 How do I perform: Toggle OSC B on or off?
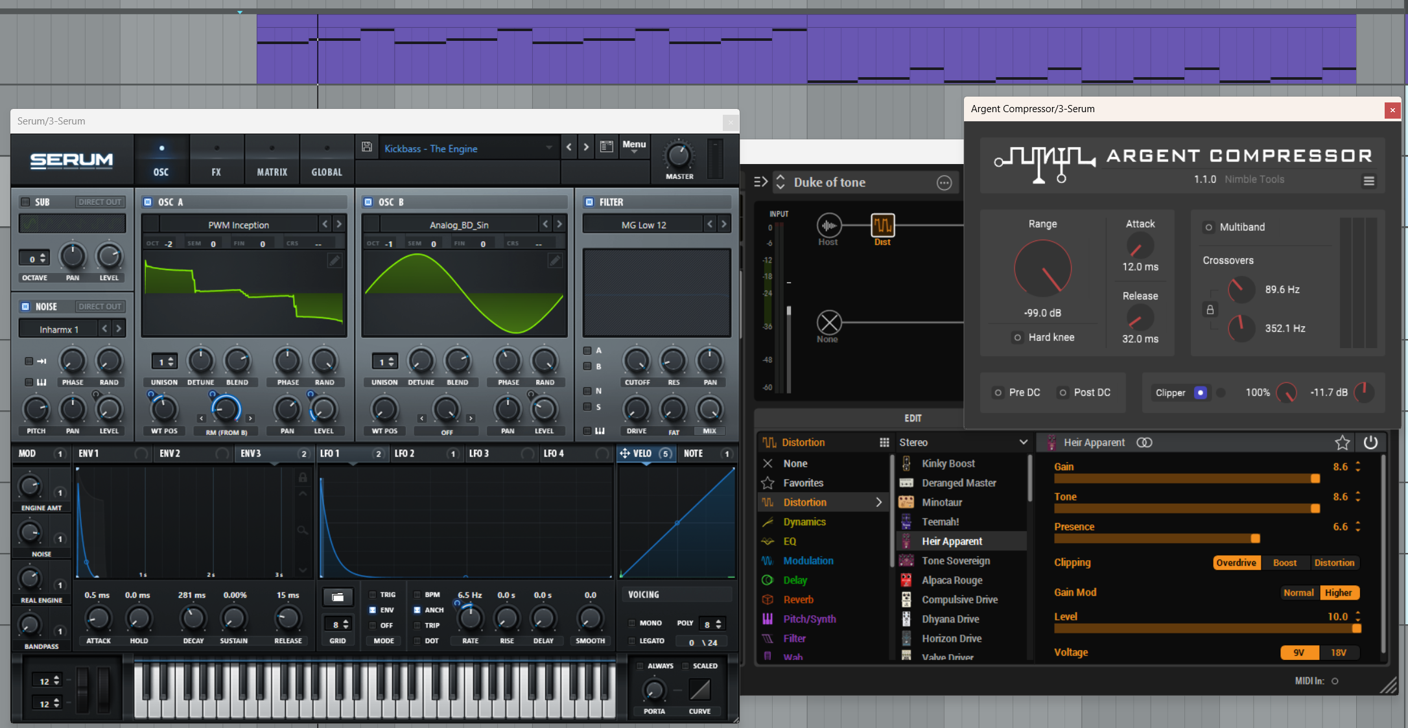coord(368,202)
